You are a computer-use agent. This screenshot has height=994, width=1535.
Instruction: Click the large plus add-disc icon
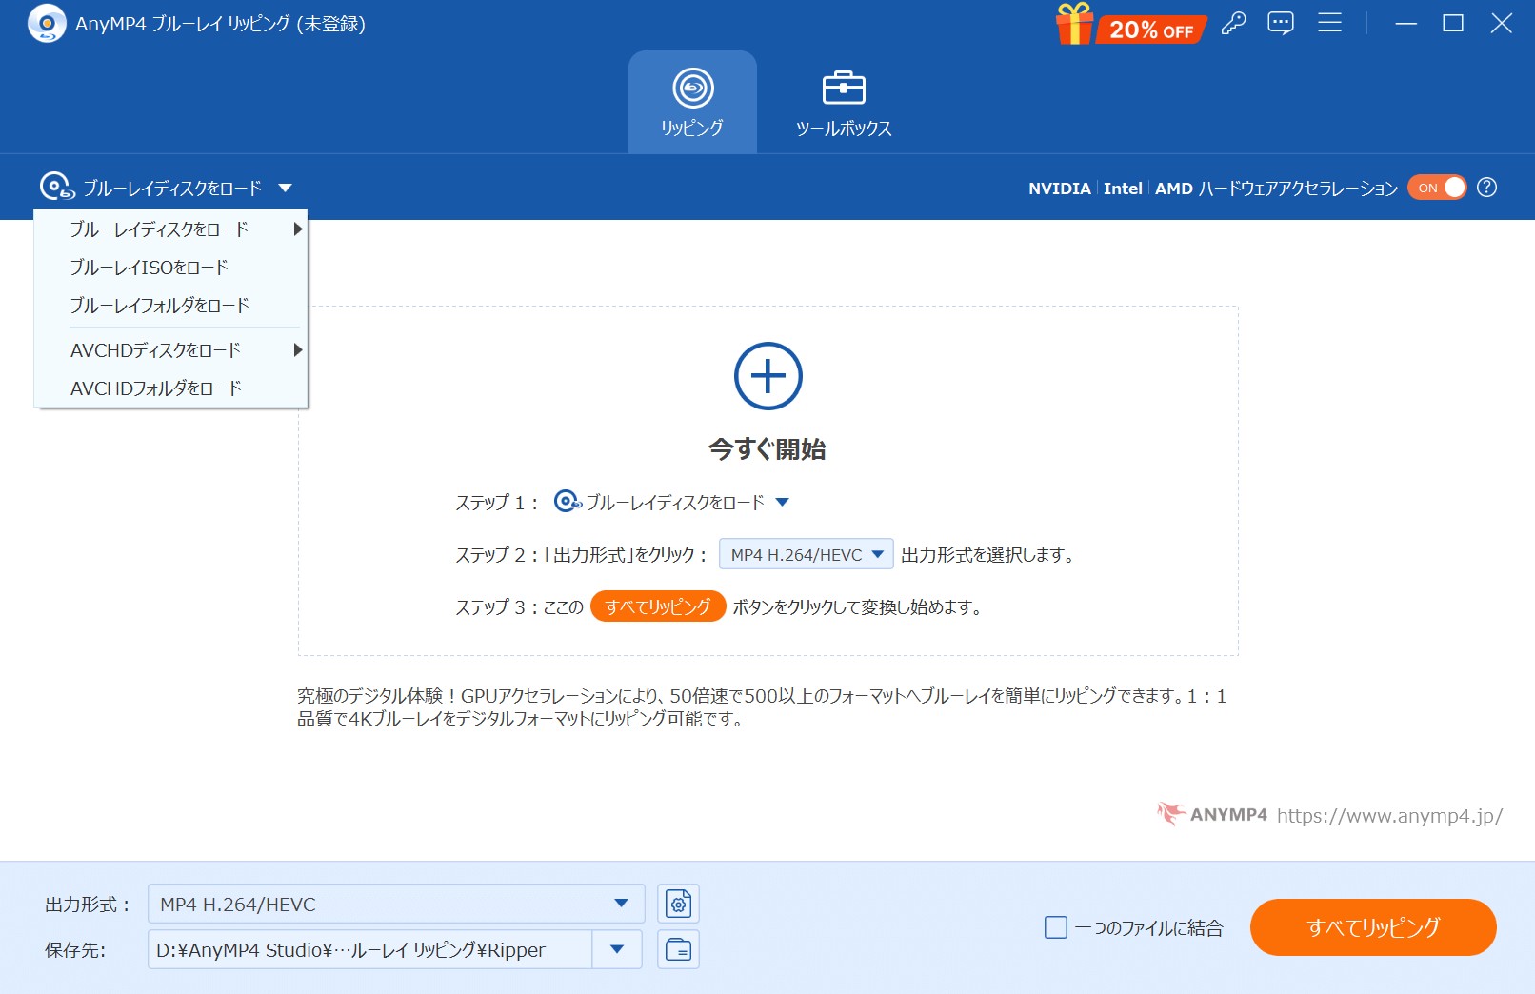coord(767,376)
